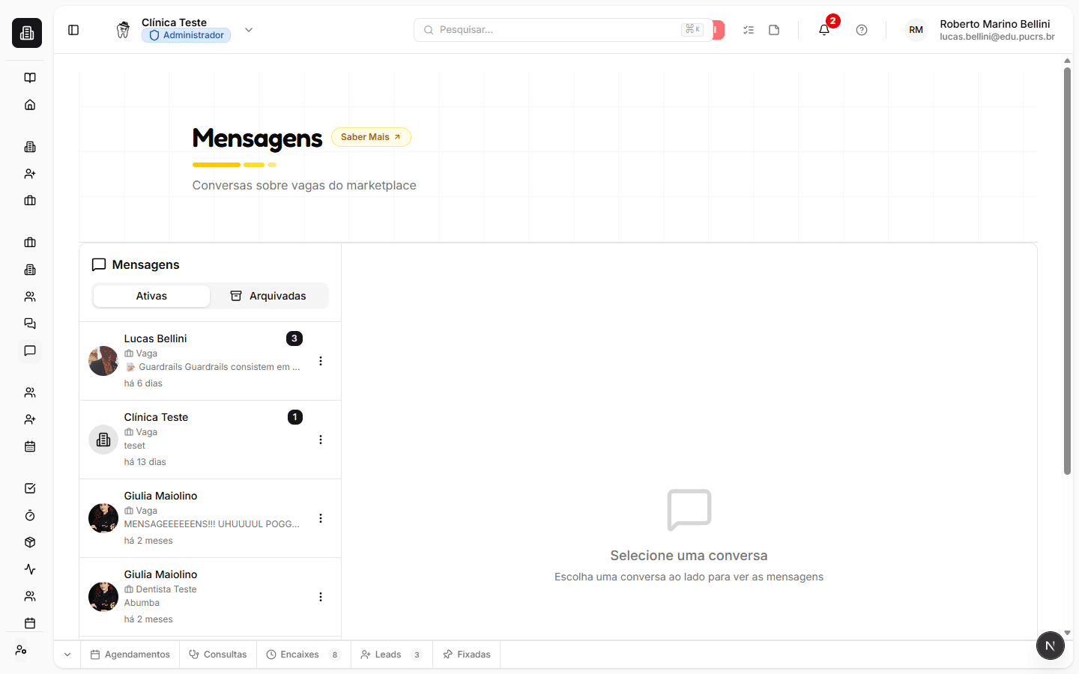Switch to the Arquivadas messages view

[x=269, y=295]
